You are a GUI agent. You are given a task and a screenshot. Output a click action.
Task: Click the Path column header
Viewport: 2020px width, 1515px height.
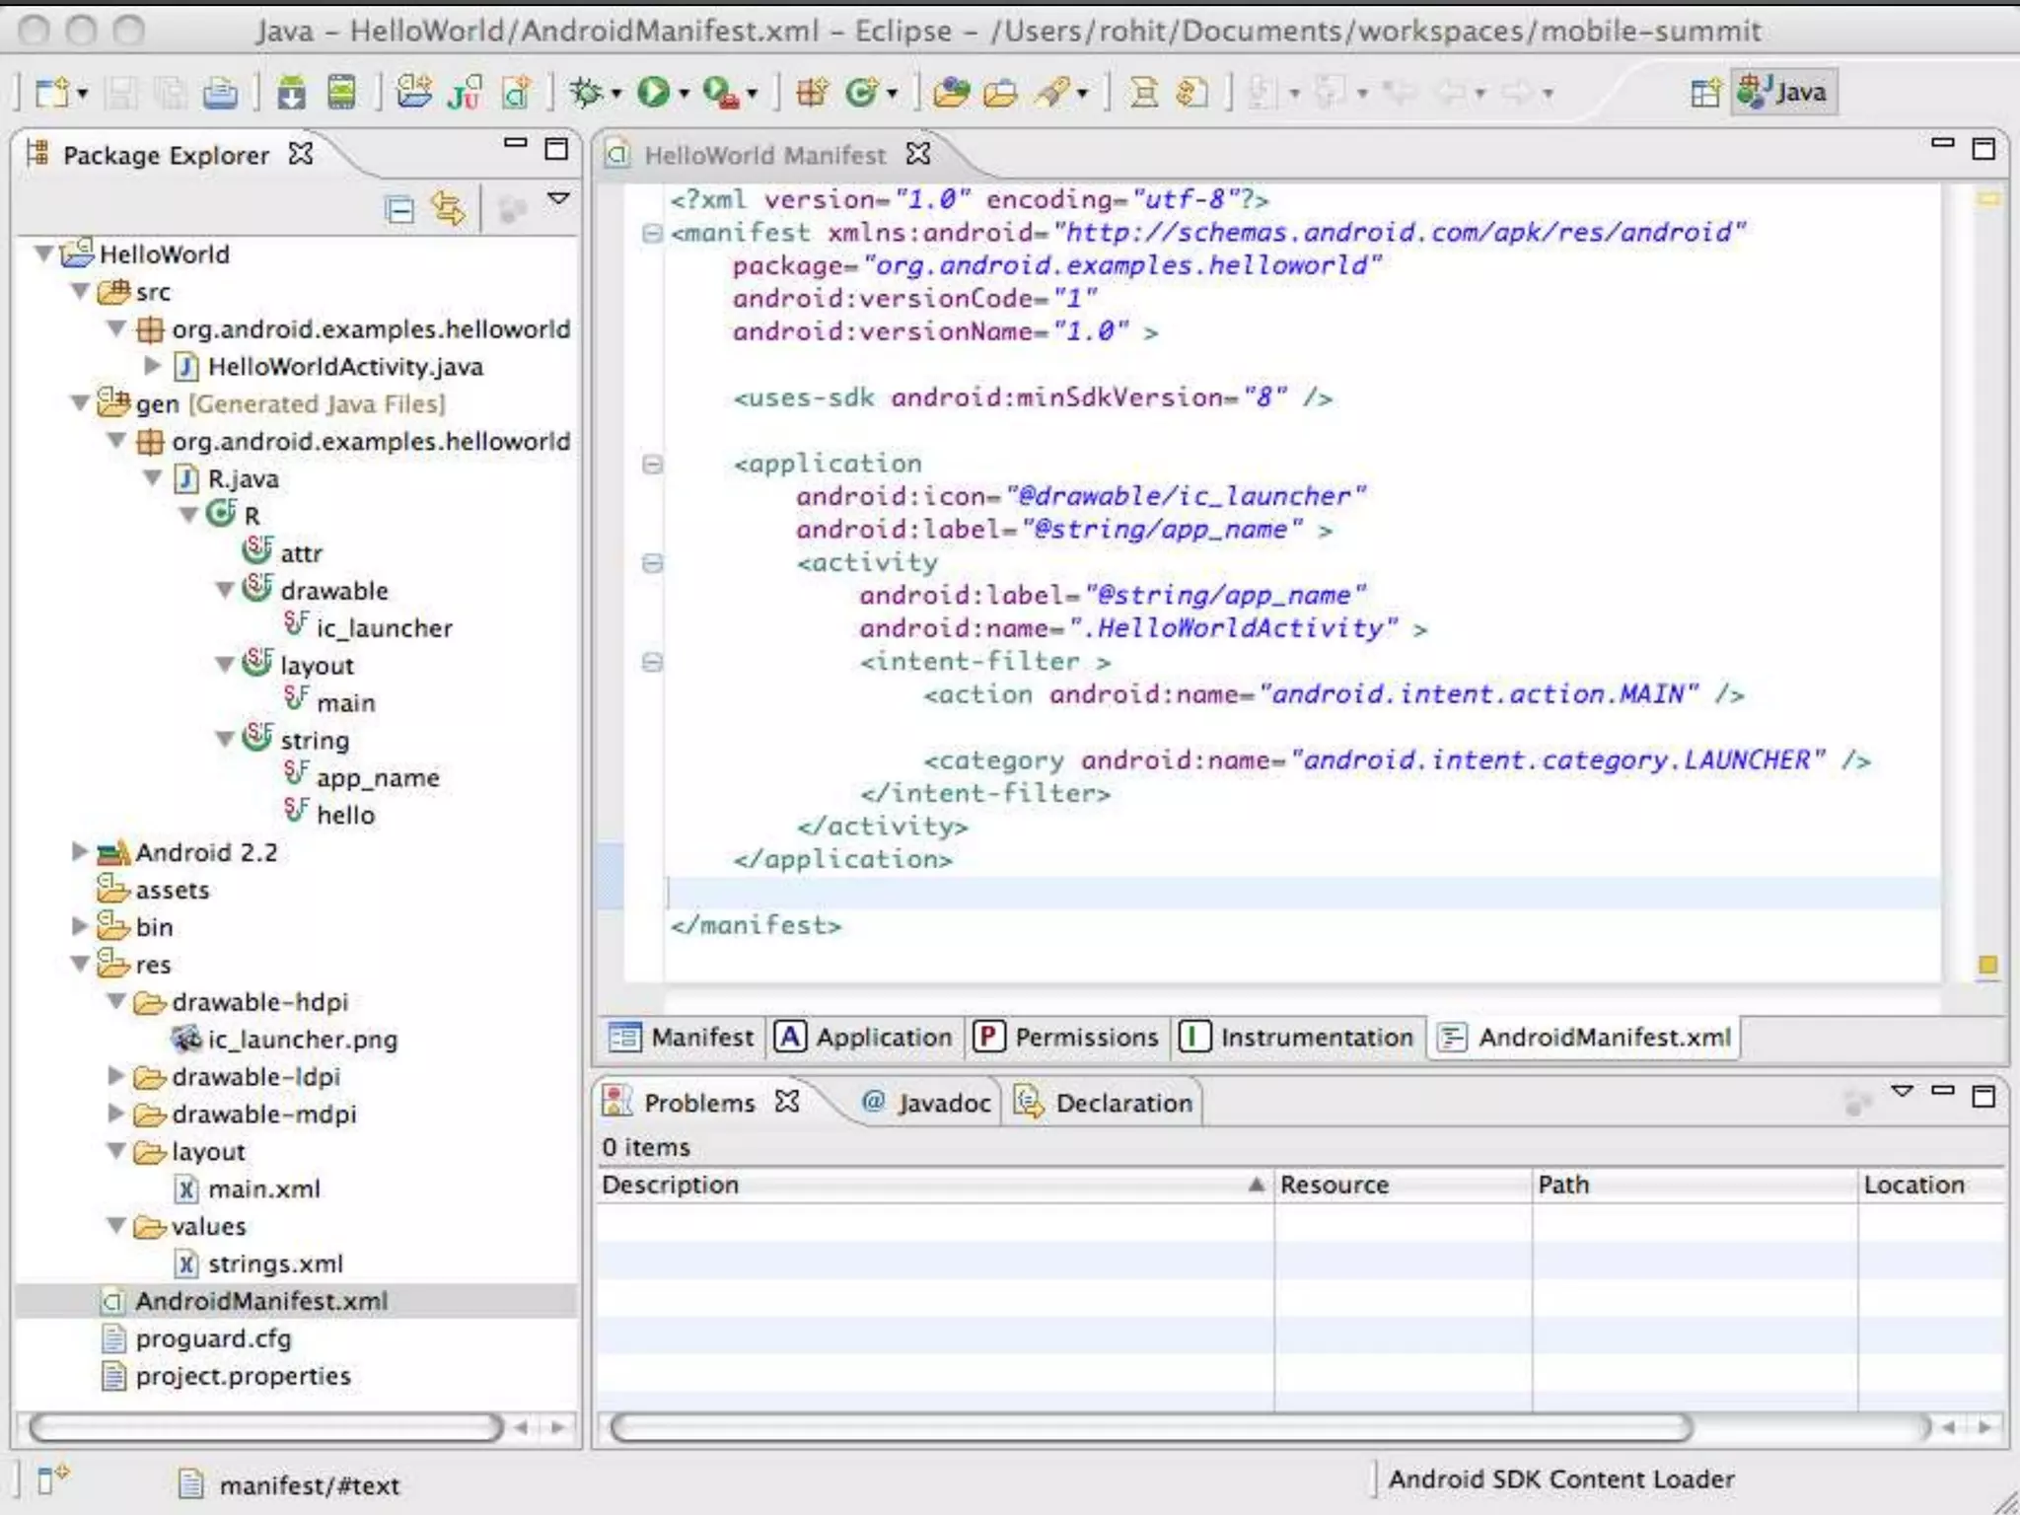1695,1185
